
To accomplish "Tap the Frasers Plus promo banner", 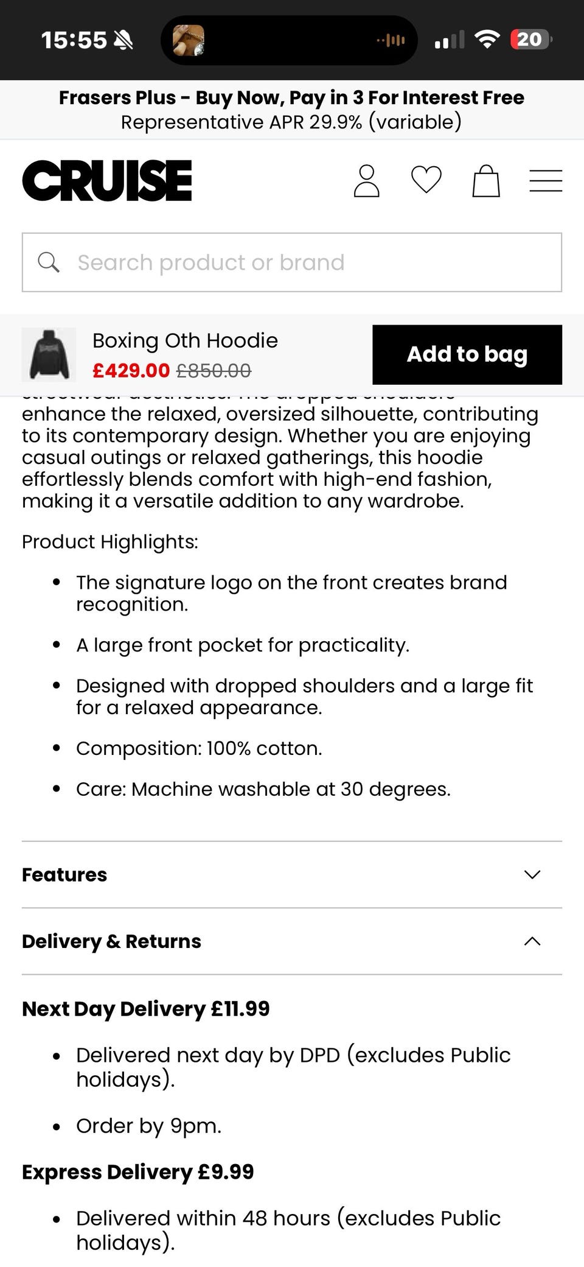I will click(291, 110).
